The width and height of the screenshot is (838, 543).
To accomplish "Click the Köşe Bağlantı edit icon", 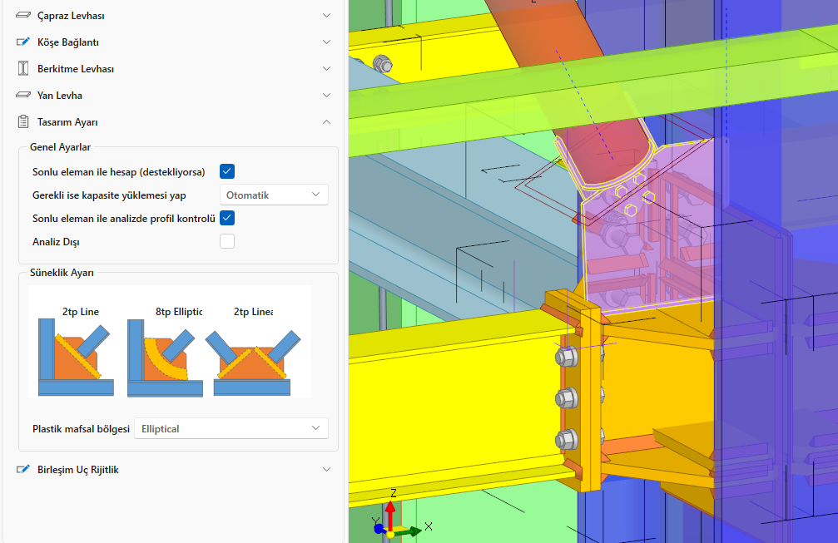I will click(23, 42).
